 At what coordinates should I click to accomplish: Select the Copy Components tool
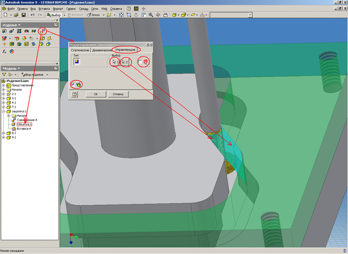coord(34,31)
